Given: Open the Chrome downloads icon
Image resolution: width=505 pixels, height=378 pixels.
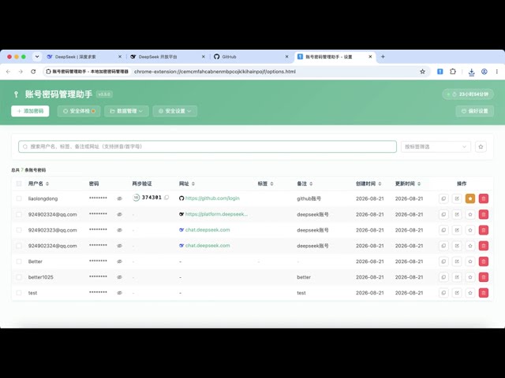Looking at the screenshot, I should pyautogui.click(x=472, y=72).
